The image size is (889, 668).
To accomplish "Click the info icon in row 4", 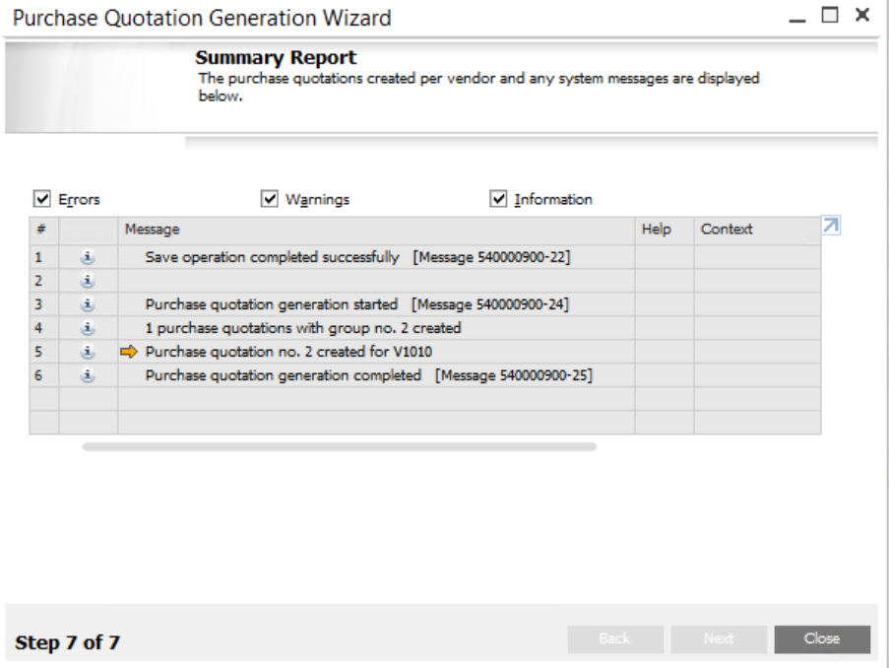I will (88, 328).
